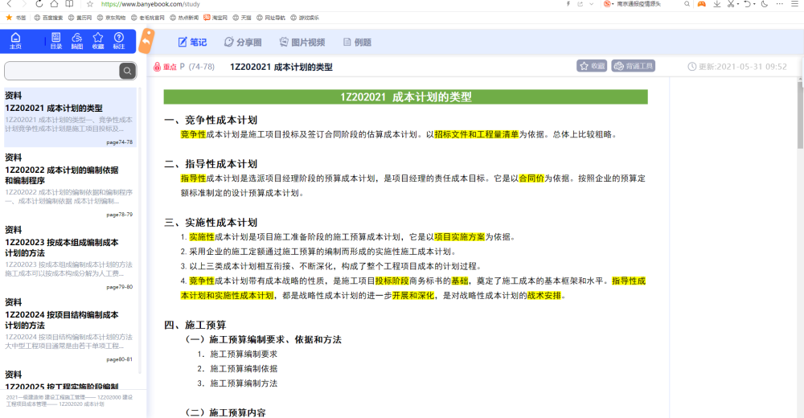Click the search magnifier button in the sidebar
Viewport: 804px width, 418px height.
128,71
